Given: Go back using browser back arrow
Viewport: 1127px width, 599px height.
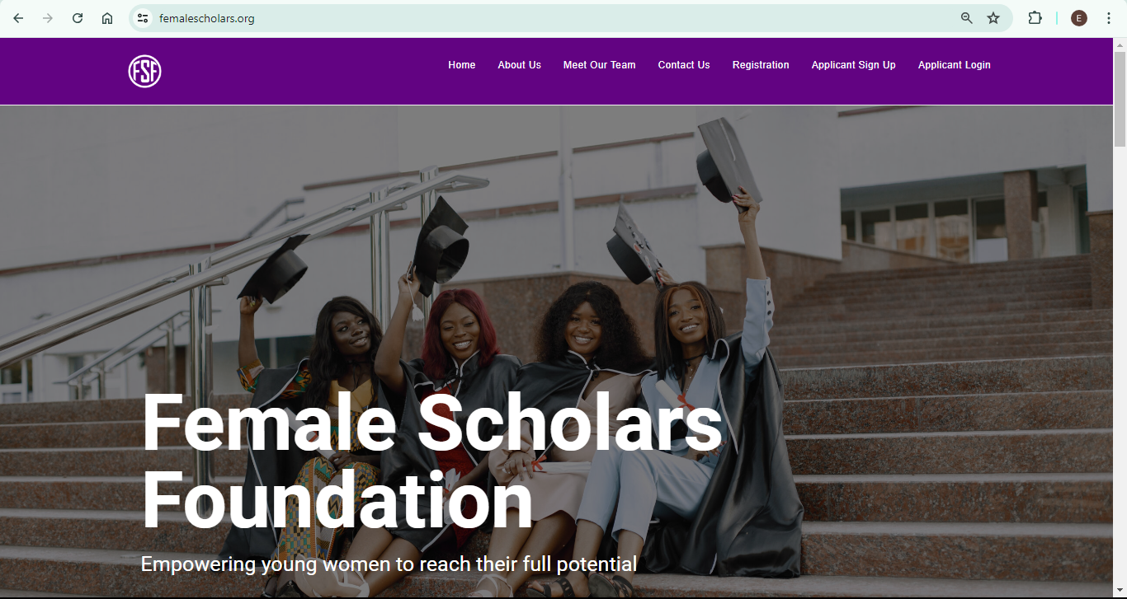Looking at the screenshot, I should point(18,18).
